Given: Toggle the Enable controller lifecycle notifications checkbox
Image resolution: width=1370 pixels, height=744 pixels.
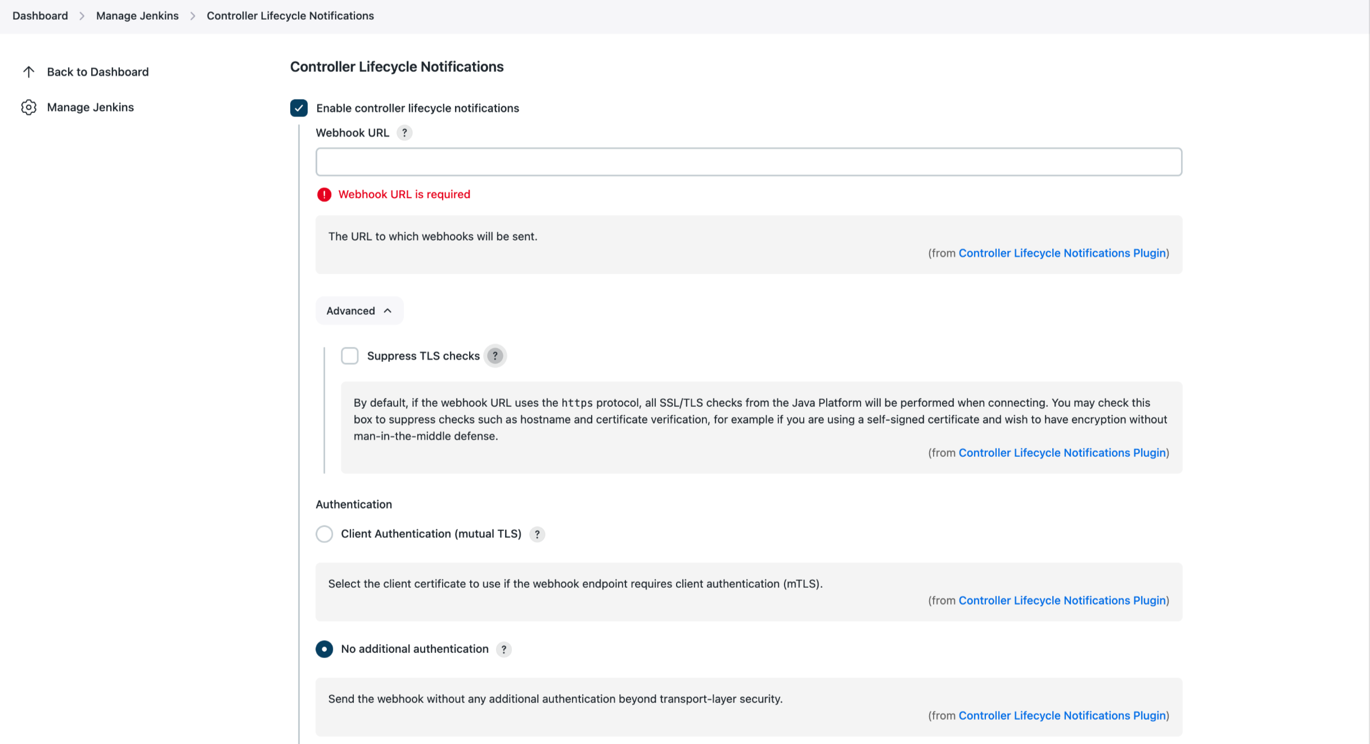Looking at the screenshot, I should 299,107.
